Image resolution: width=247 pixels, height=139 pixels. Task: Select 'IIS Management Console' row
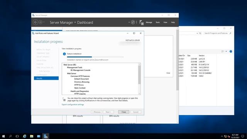81,70
